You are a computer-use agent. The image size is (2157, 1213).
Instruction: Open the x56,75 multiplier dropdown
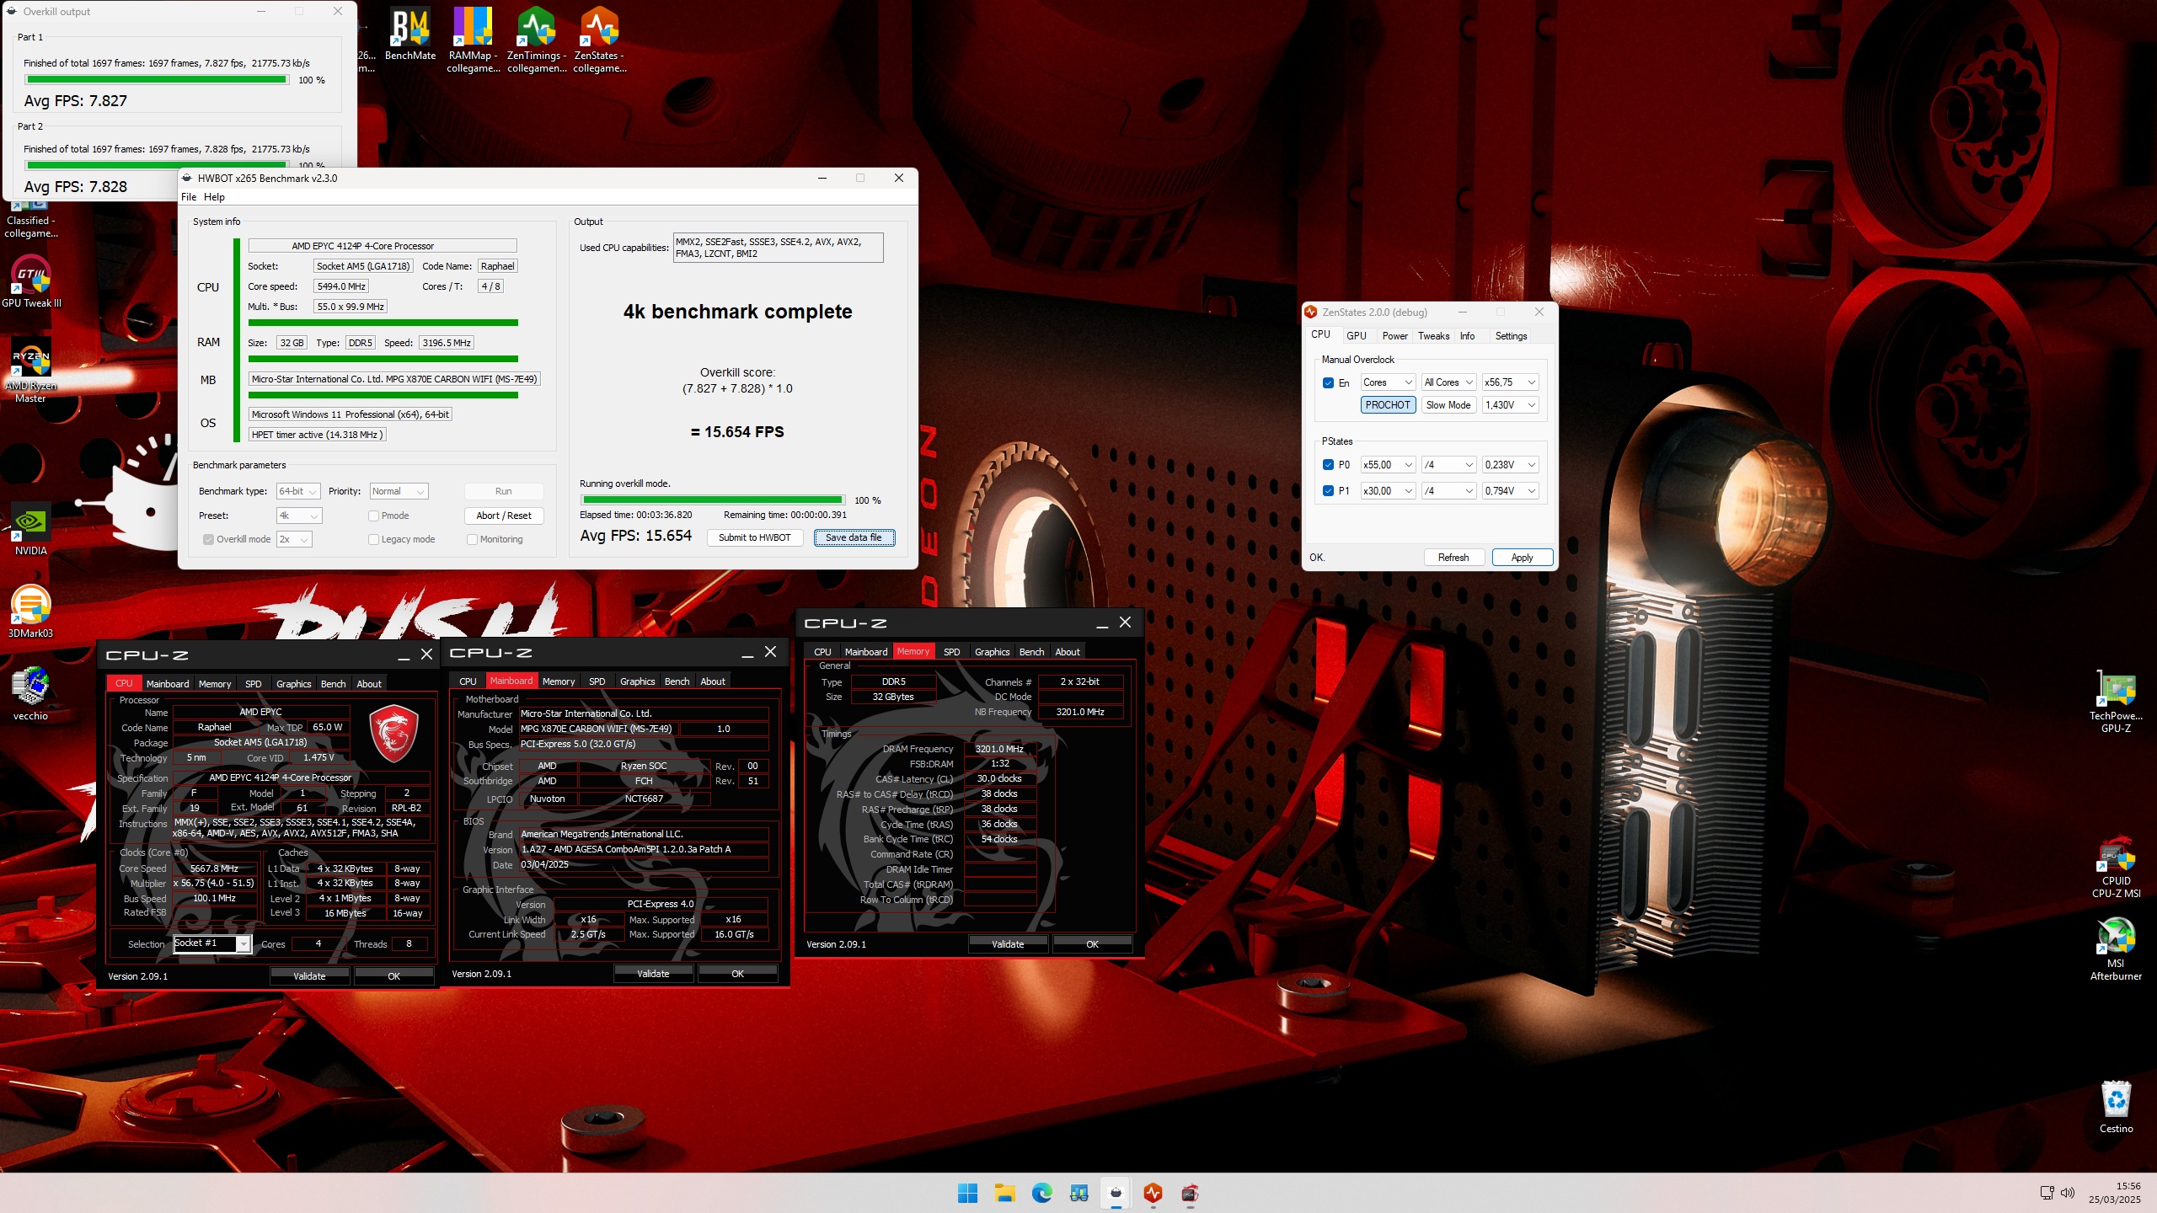tap(1510, 382)
